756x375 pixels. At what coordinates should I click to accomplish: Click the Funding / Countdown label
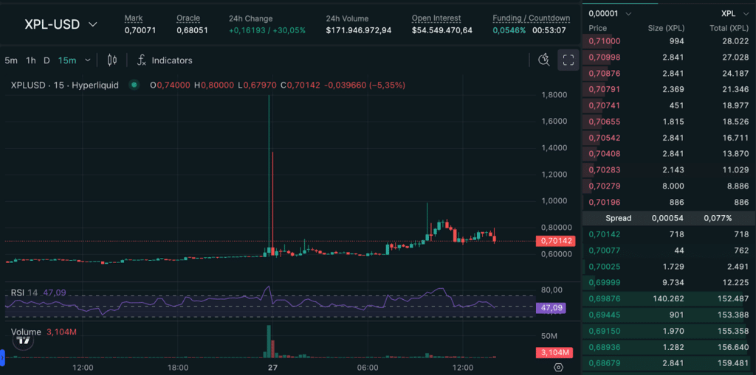click(532, 18)
